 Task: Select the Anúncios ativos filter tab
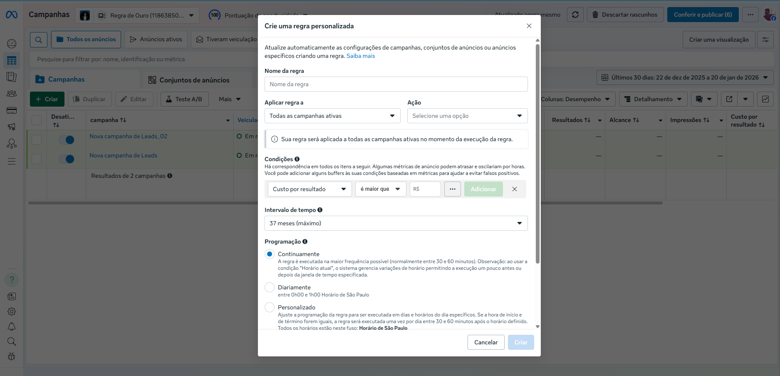click(x=156, y=40)
